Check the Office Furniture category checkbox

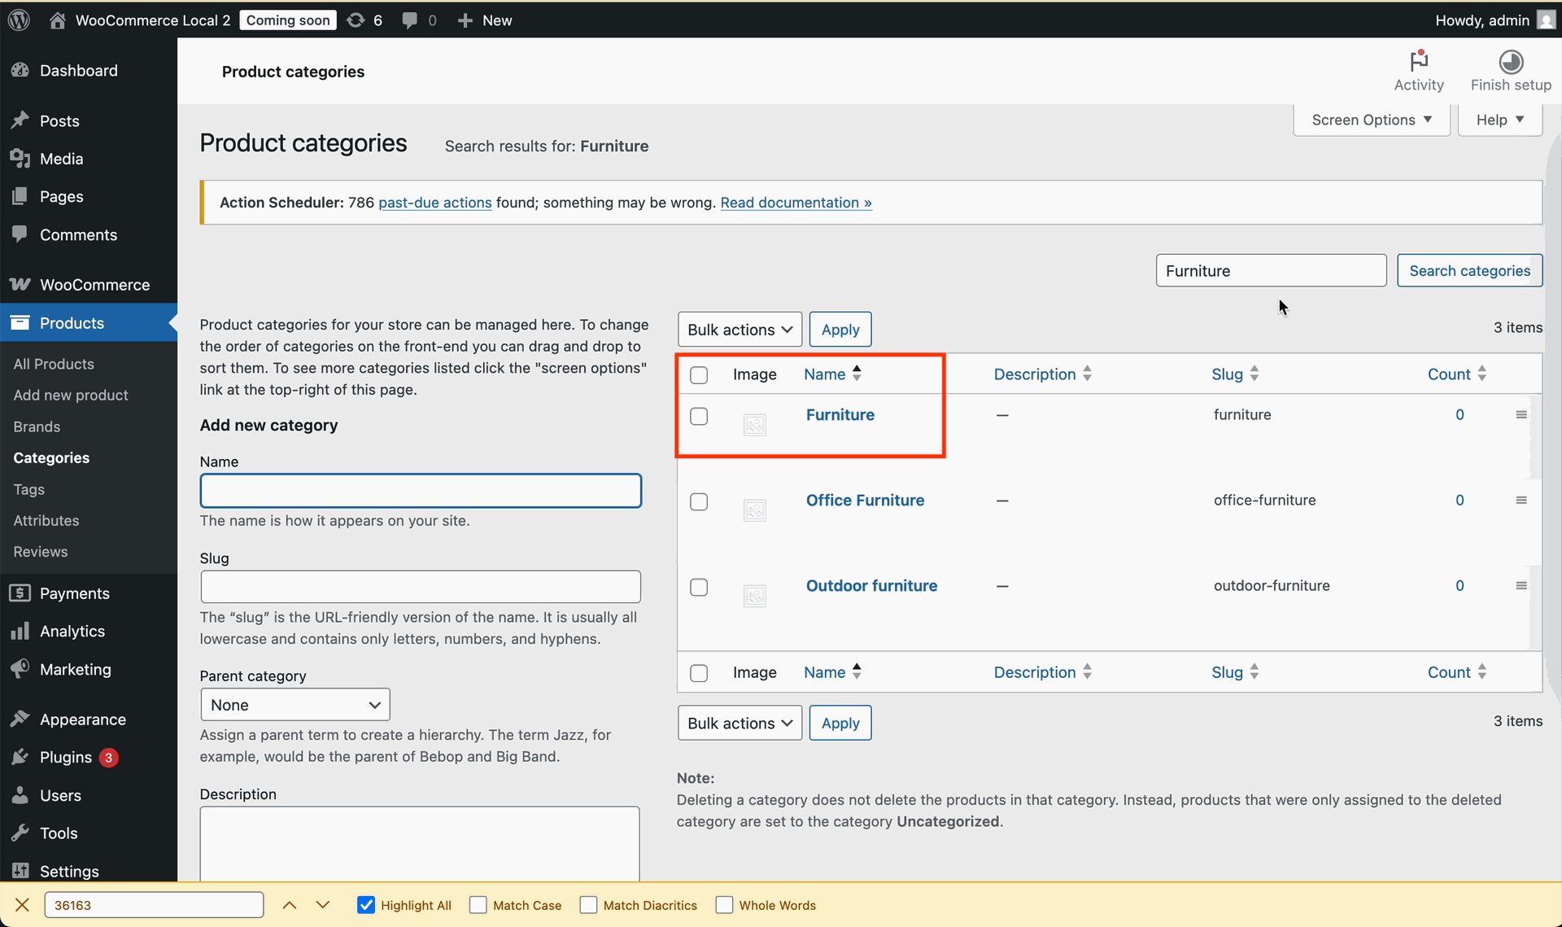click(699, 501)
